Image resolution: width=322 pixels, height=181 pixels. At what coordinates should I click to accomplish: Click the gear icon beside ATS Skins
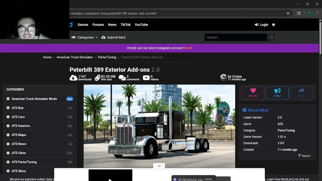tap(8, 171)
